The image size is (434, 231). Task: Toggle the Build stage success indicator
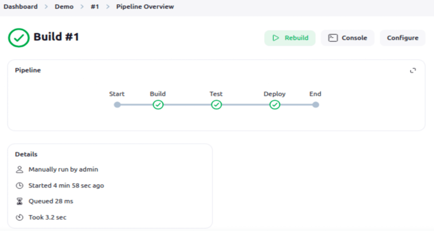click(x=158, y=105)
